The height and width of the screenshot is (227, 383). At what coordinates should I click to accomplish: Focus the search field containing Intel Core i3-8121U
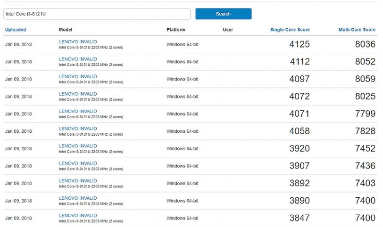pos(97,14)
